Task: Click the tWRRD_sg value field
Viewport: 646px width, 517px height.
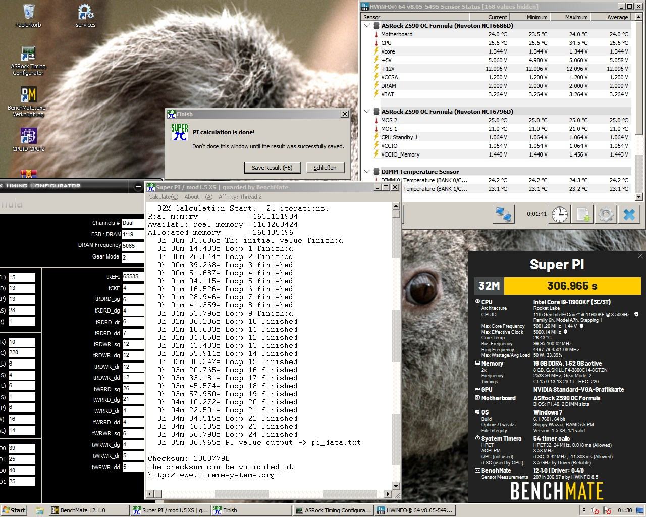Action: tap(132, 389)
